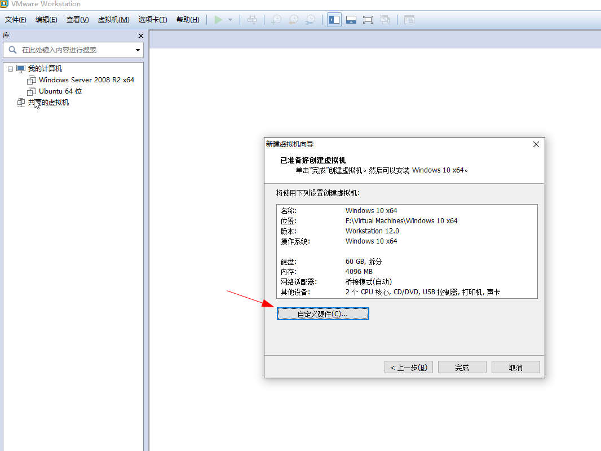The height and width of the screenshot is (451, 601).
Task: Click the 上一步(B) back button
Action: pos(409,367)
